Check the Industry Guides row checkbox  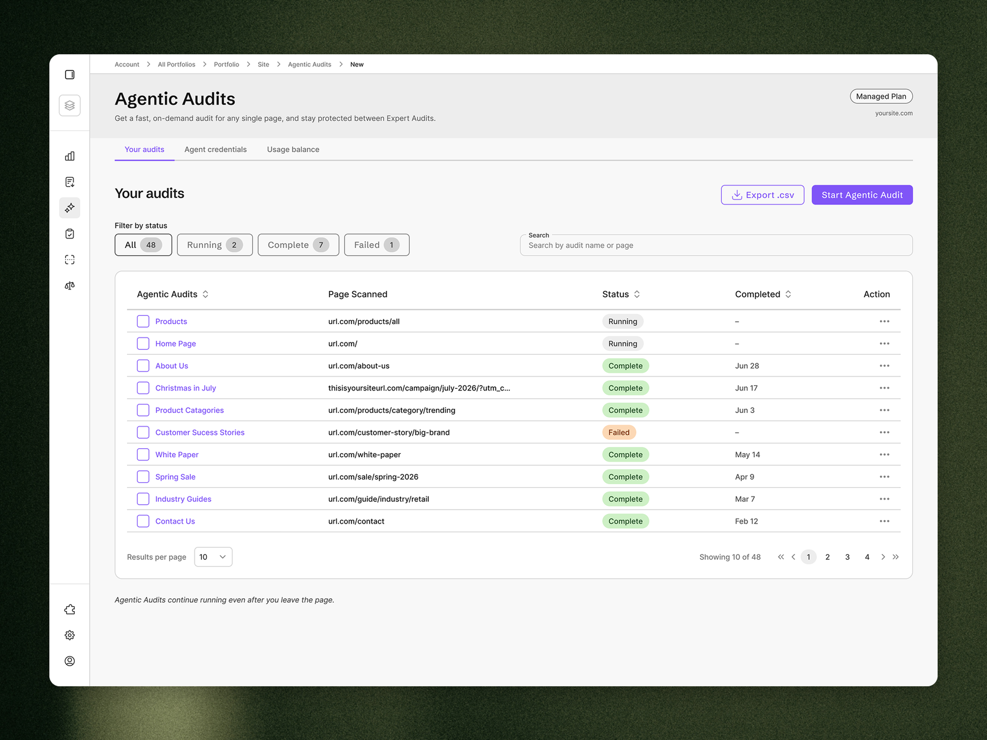(x=143, y=499)
